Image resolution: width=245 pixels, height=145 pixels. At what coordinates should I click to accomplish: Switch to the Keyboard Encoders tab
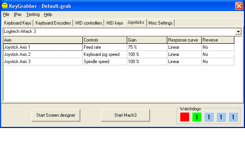point(53,23)
